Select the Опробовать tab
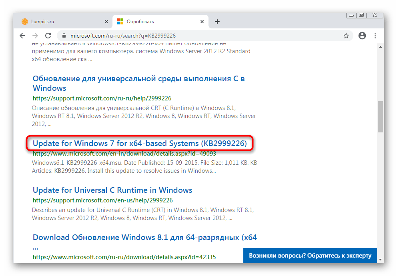 tap(160, 22)
